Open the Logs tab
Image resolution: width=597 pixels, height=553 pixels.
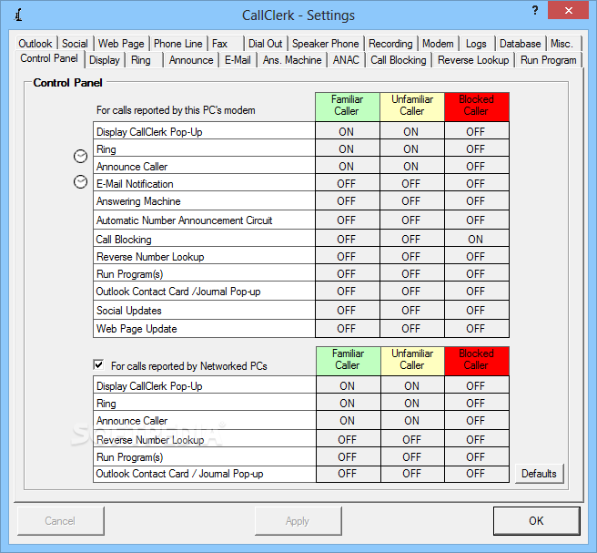pyautogui.click(x=476, y=44)
